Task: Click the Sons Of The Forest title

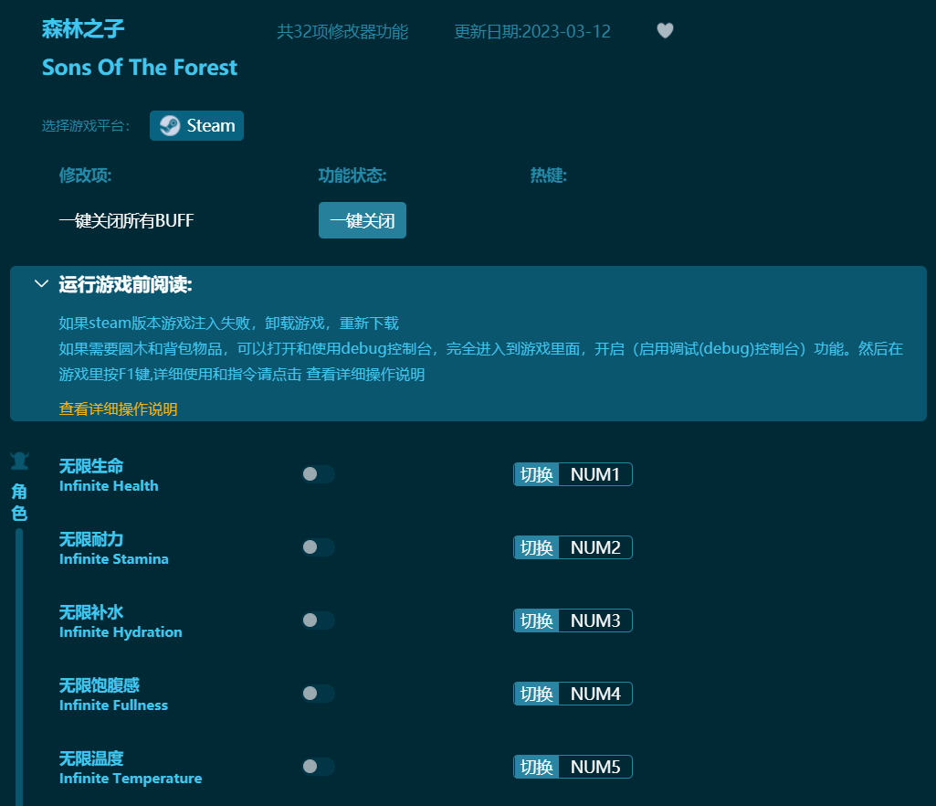Action: (140, 68)
